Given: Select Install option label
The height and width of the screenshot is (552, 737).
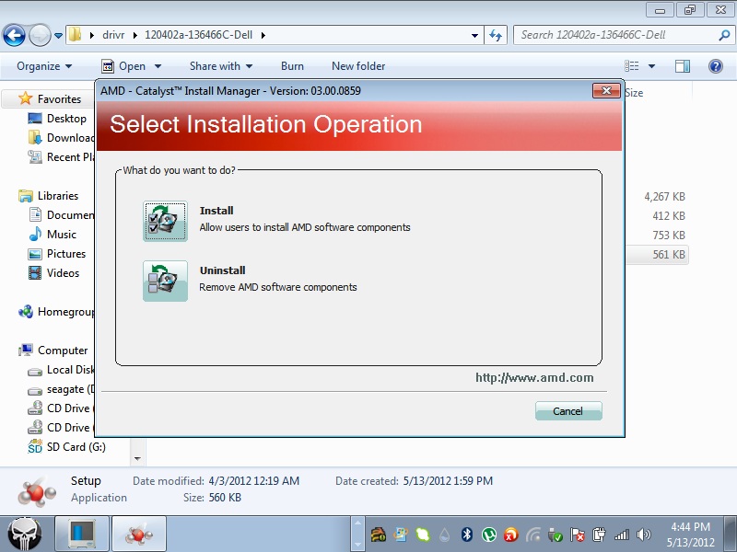Looking at the screenshot, I should point(216,211).
